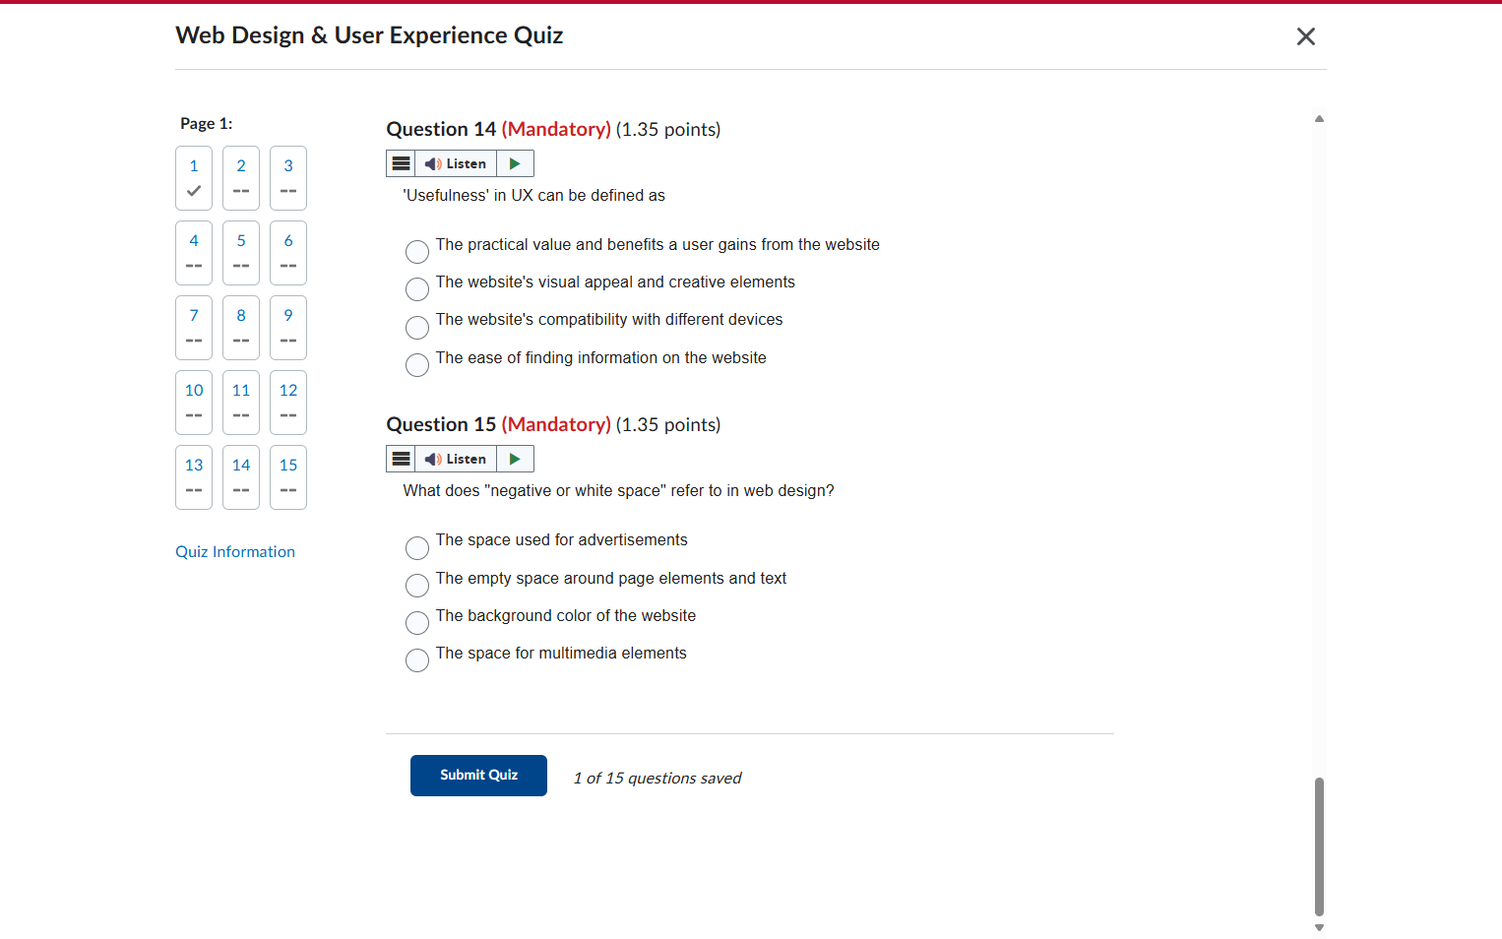Click the scrollbar down arrow

(x=1319, y=927)
